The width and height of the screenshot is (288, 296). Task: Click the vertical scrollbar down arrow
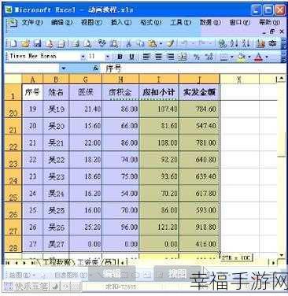[x=282, y=255]
